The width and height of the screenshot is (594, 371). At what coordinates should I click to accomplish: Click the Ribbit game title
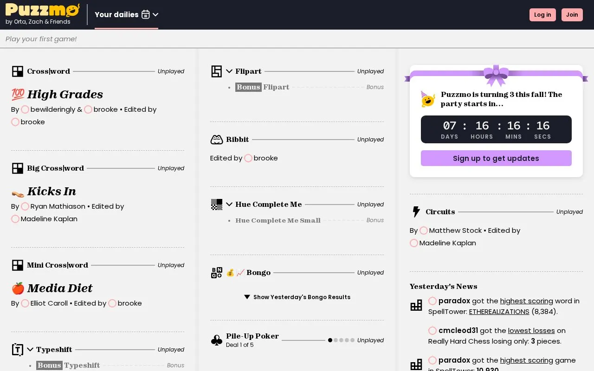click(x=238, y=140)
